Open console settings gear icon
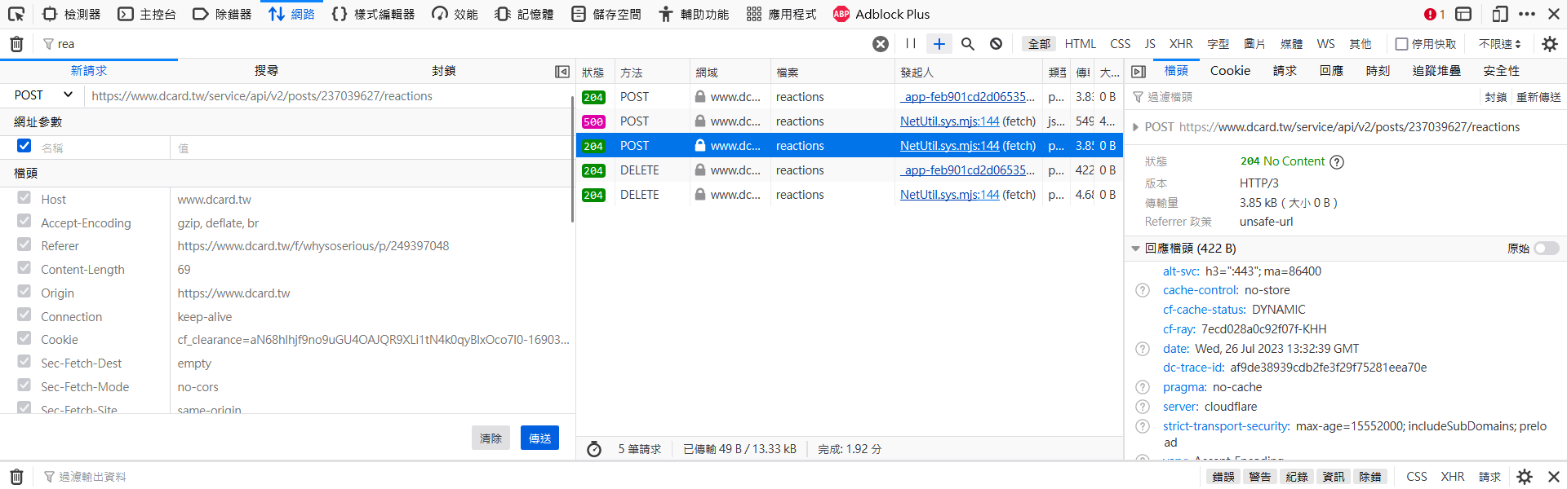Screen dimensions: 1567x489 (1525, 477)
